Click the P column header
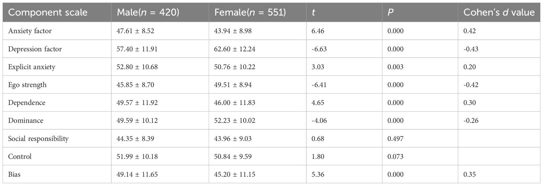 click(x=389, y=13)
